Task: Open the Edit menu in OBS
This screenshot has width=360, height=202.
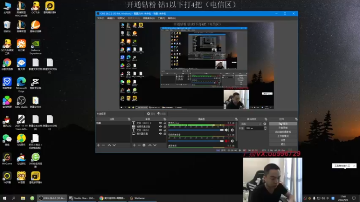Action: [x=111, y=18]
